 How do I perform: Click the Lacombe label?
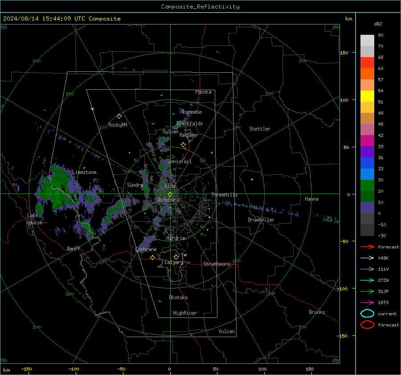(192, 112)
